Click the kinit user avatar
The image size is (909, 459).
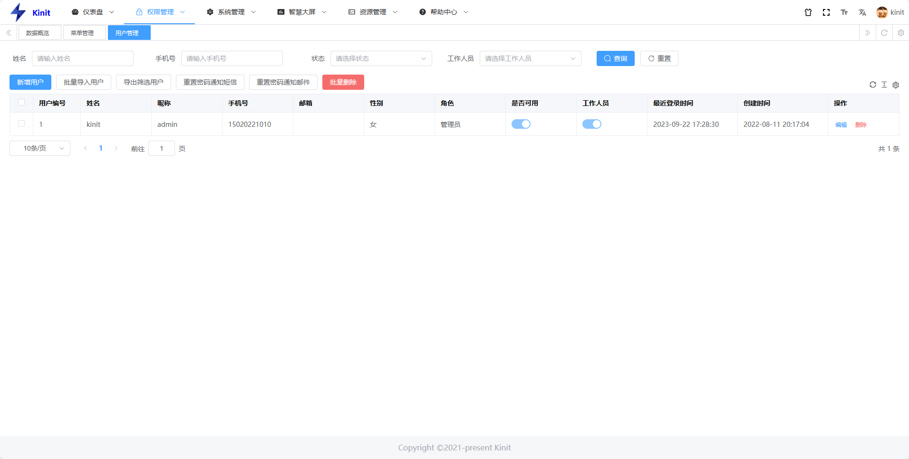pyautogui.click(x=882, y=12)
